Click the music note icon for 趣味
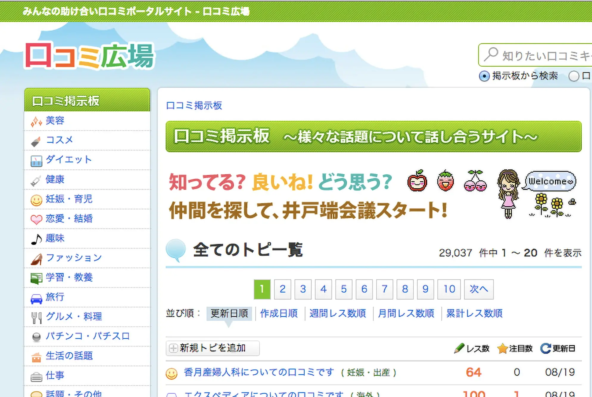Image resolution: width=592 pixels, height=397 pixels. (x=36, y=239)
